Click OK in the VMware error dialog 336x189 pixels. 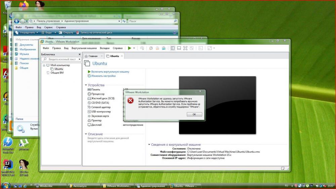coord(194,114)
